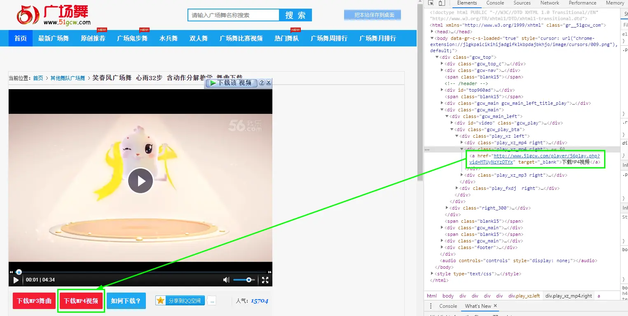Open the 热门舞队 navigation item

(287, 38)
